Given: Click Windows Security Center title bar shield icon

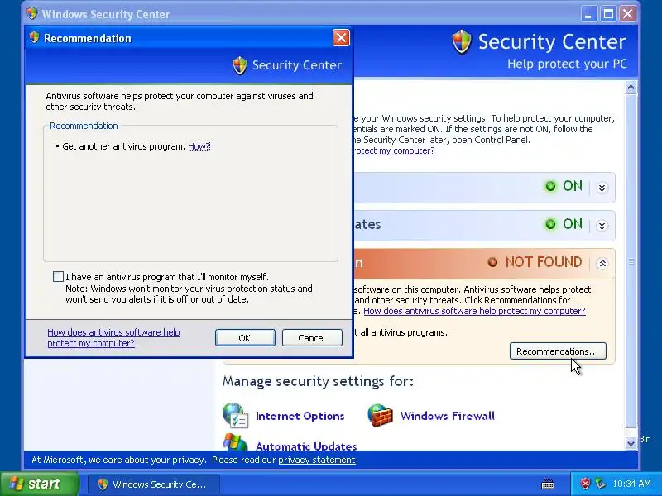Looking at the screenshot, I should click(31, 13).
